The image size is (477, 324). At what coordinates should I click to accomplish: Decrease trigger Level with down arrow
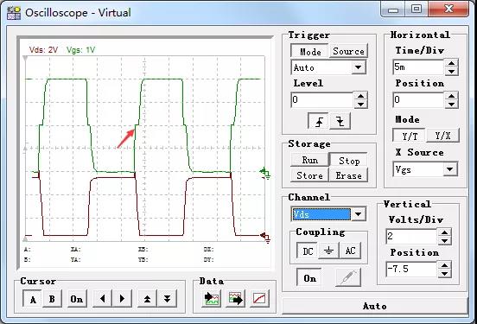[360, 105]
